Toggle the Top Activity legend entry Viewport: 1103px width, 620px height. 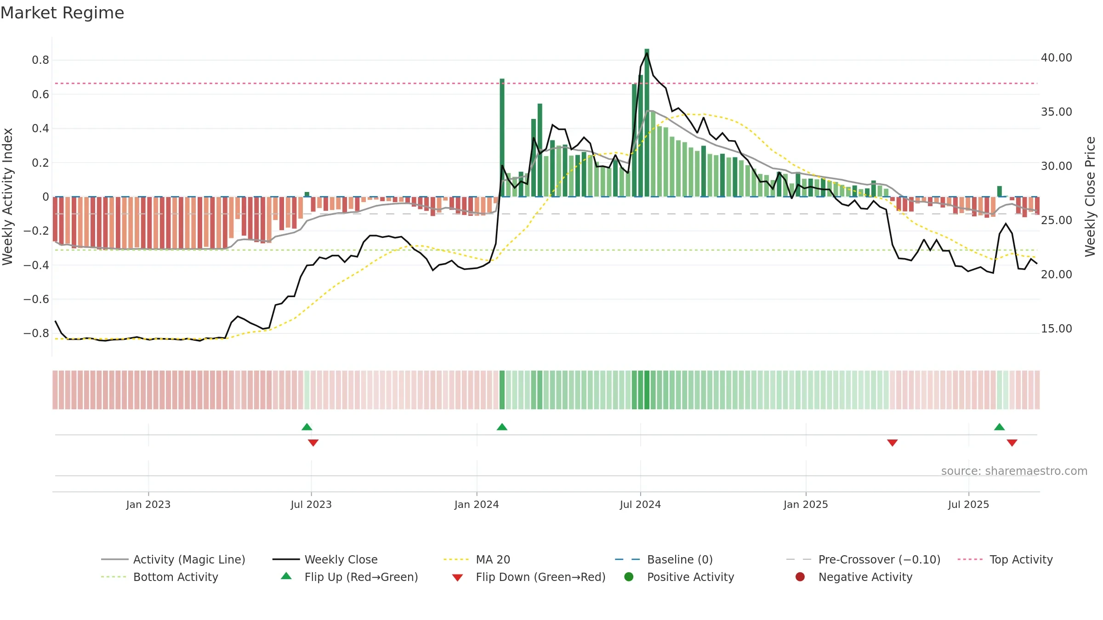1005,559
